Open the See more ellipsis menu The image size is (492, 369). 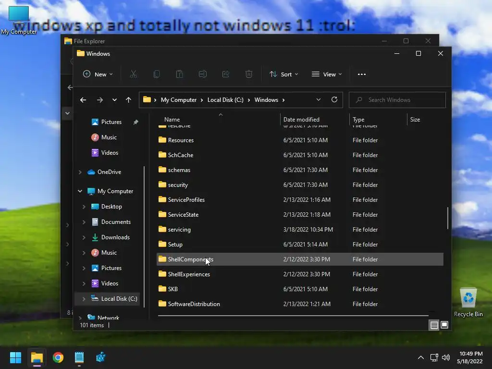(x=362, y=74)
